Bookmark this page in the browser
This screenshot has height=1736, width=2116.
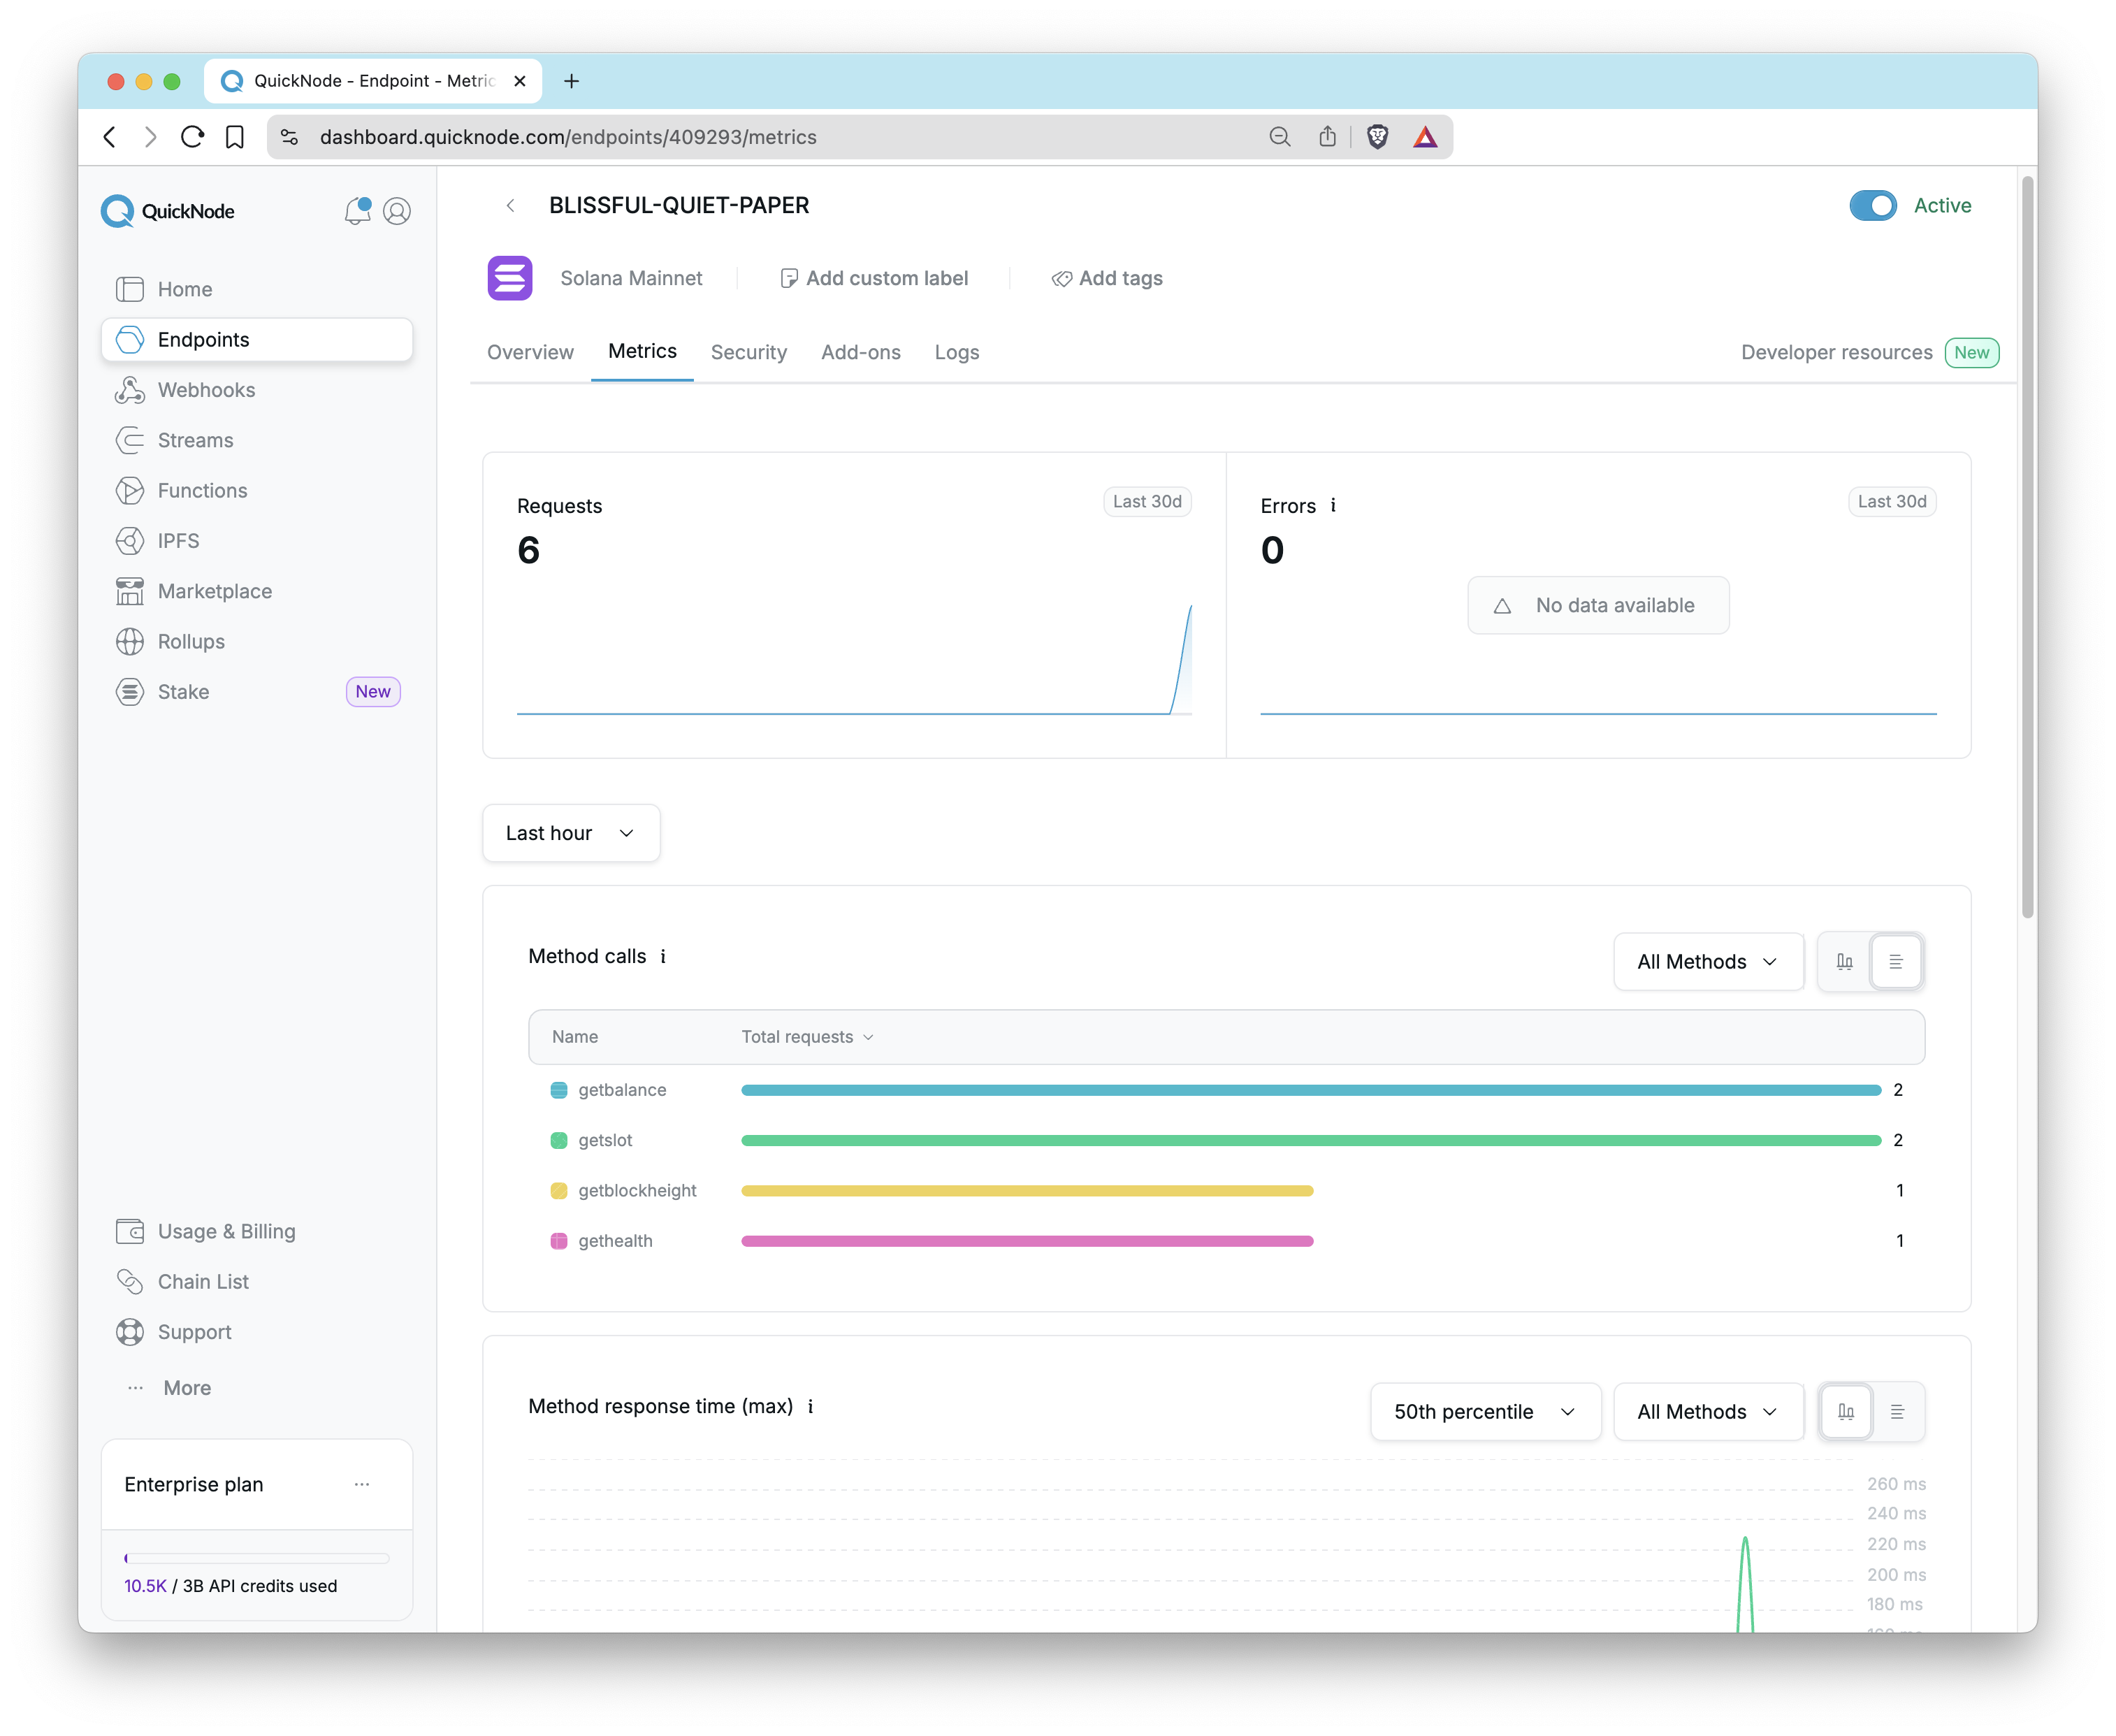click(x=235, y=137)
